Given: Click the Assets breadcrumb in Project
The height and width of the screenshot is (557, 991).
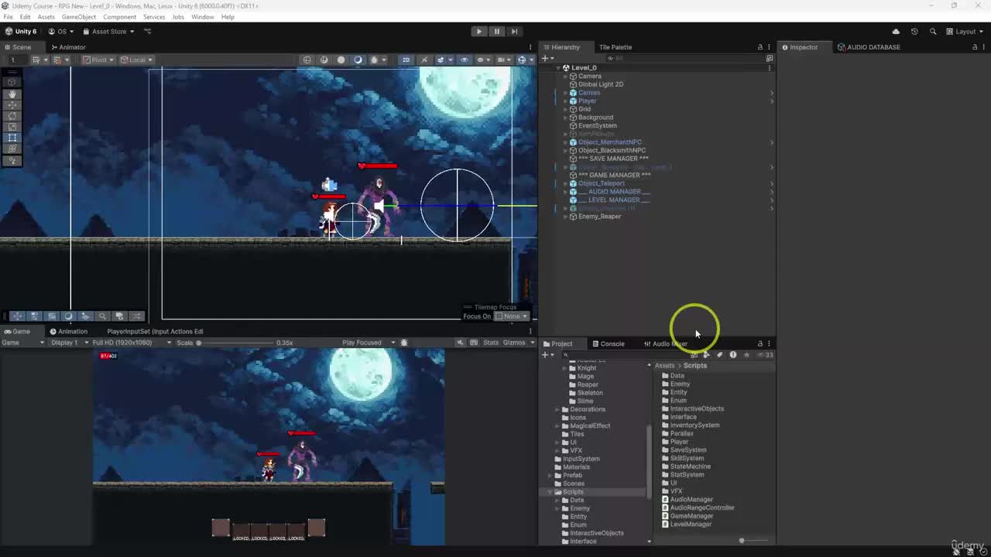Looking at the screenshot, I should point(664,366).
